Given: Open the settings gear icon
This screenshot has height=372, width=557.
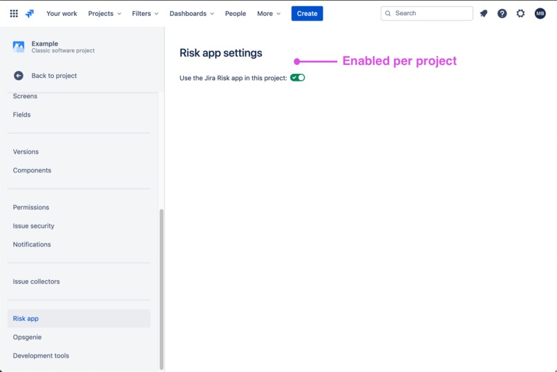Looking at the screenshot, I should coord(520,14).
